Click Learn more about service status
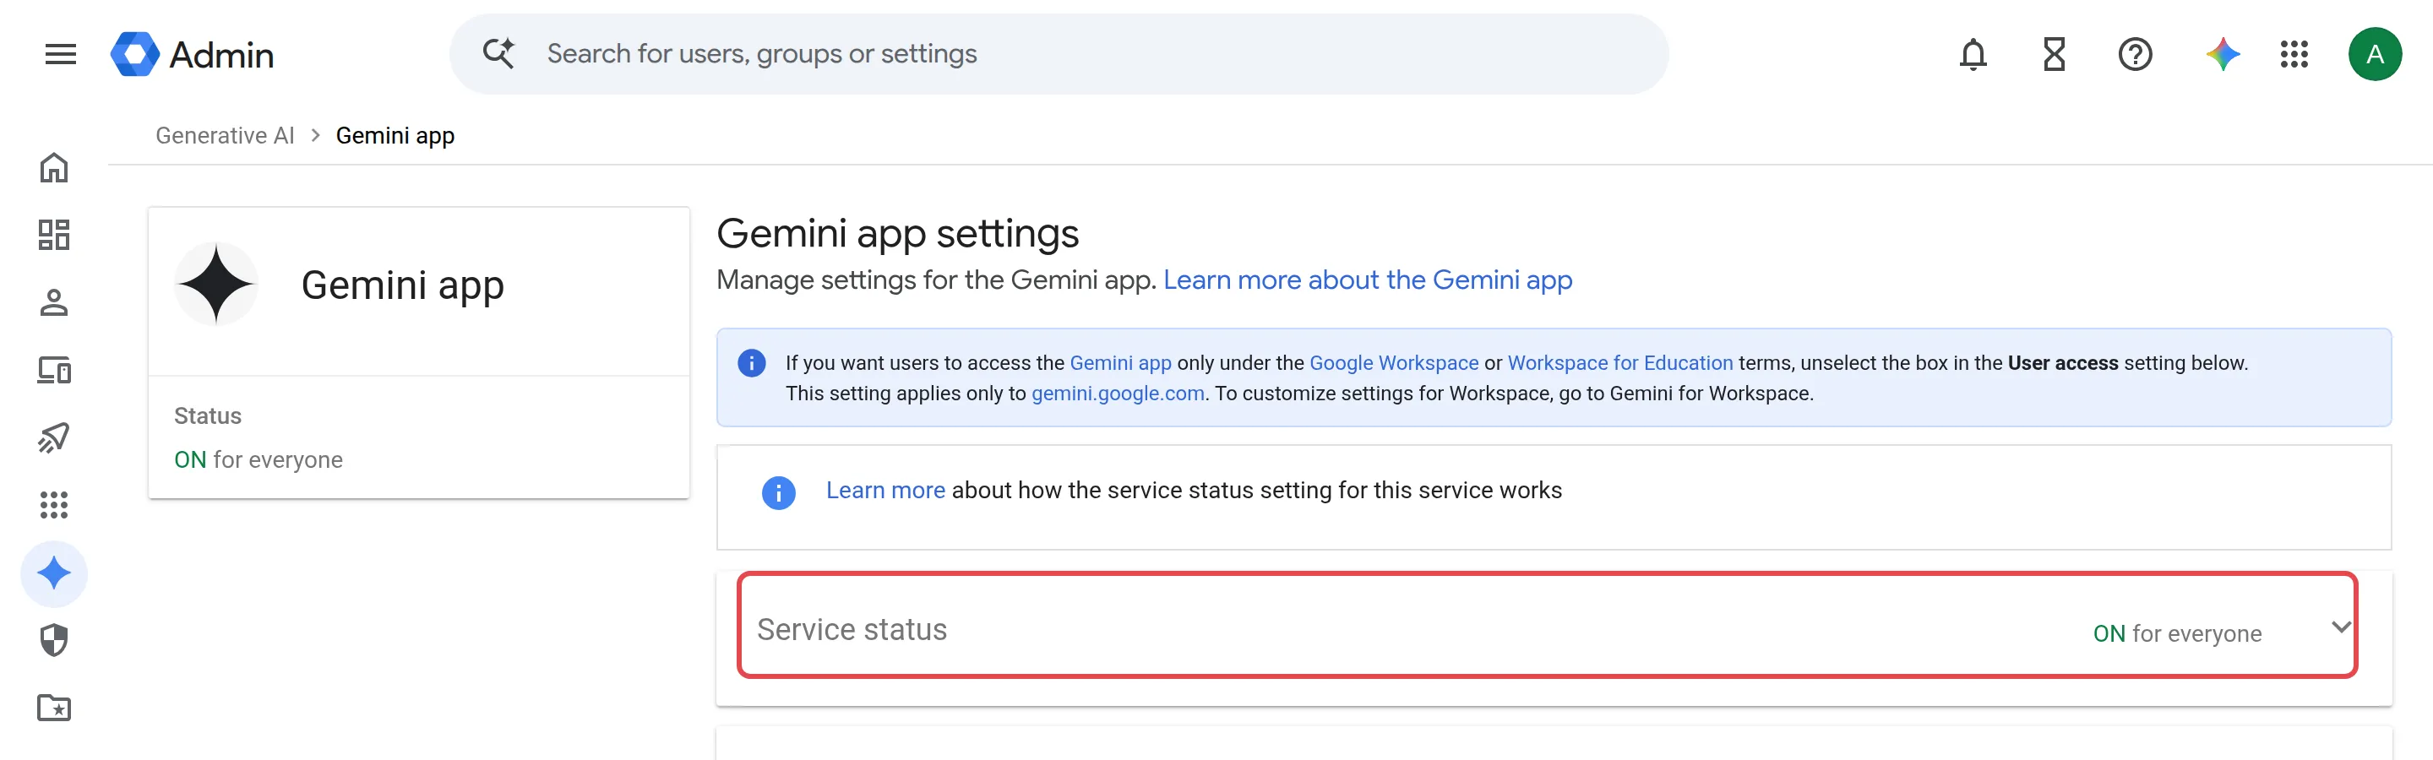The height and width of the screenshot is (760, 2433). 885,490
